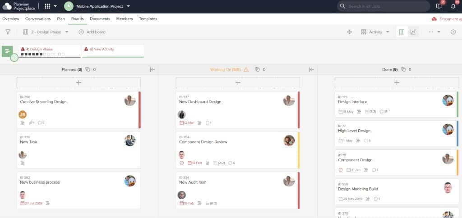Open checklist (0/3) on New Audit Item
Screen dimensions: 462x218
[211, 203]
